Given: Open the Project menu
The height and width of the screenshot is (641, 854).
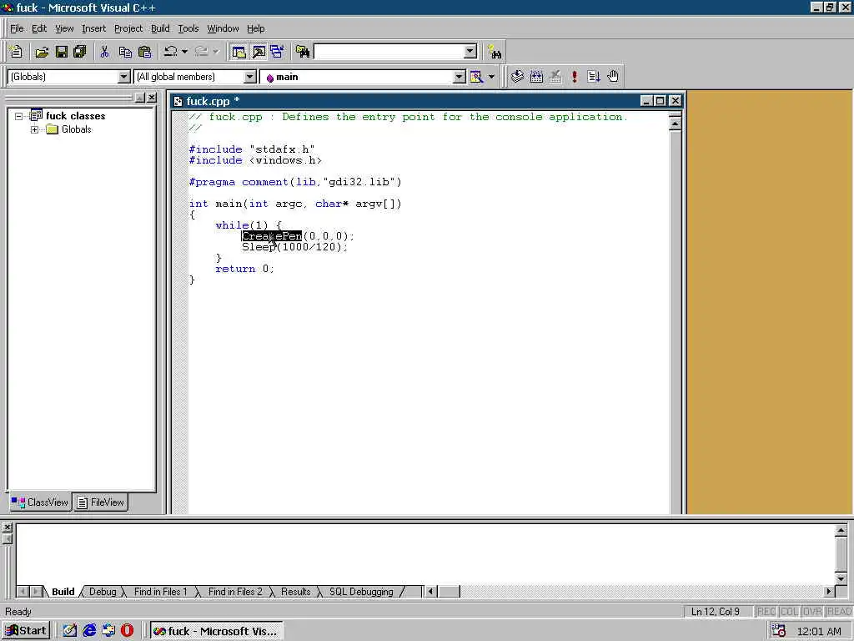Looking at the screenshot, I should point(128,28).
